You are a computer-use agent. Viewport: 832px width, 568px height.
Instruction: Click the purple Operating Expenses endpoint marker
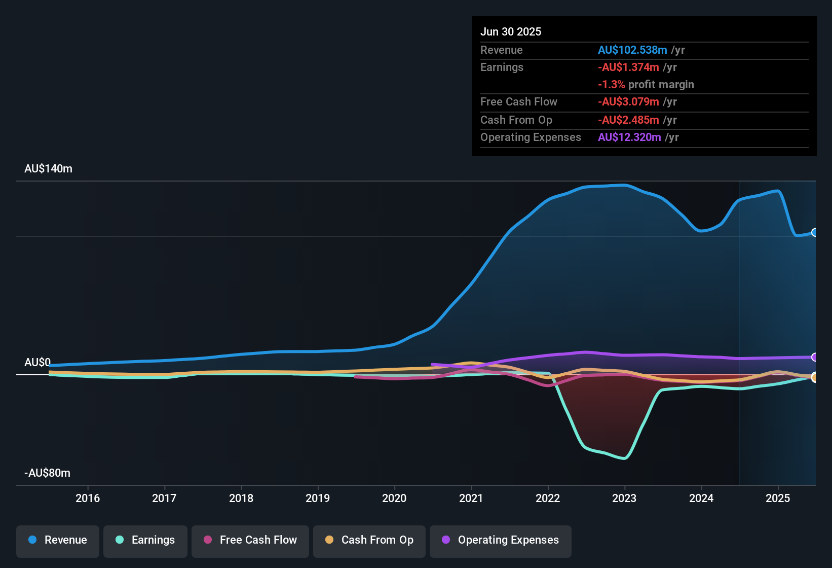[815, 357]
